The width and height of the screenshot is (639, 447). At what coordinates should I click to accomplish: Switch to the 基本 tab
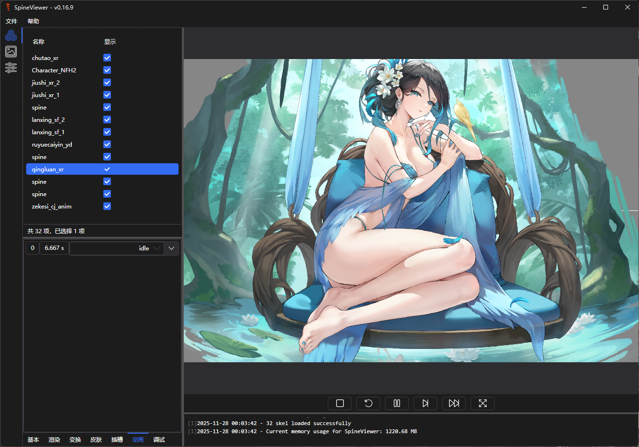33,439
